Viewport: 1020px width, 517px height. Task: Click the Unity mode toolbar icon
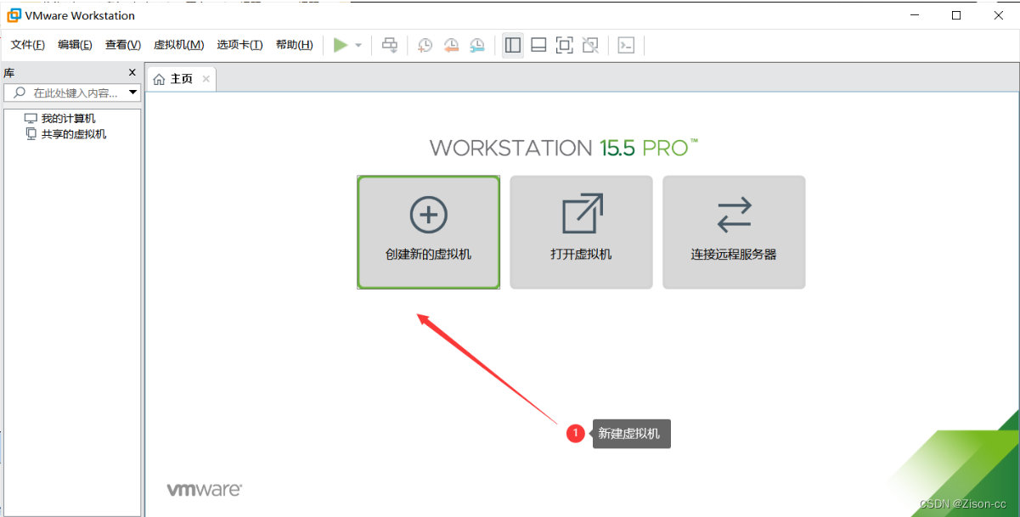pyautogui.click(x=591, y=45)
